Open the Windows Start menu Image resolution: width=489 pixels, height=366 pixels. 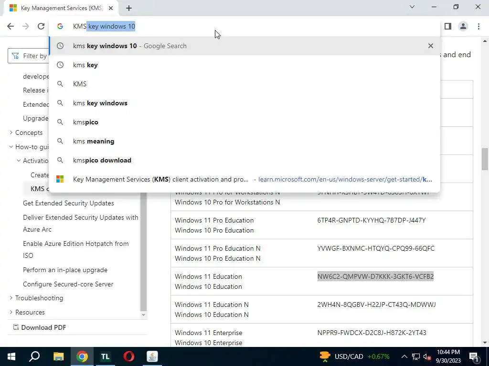tap(11, 356)
